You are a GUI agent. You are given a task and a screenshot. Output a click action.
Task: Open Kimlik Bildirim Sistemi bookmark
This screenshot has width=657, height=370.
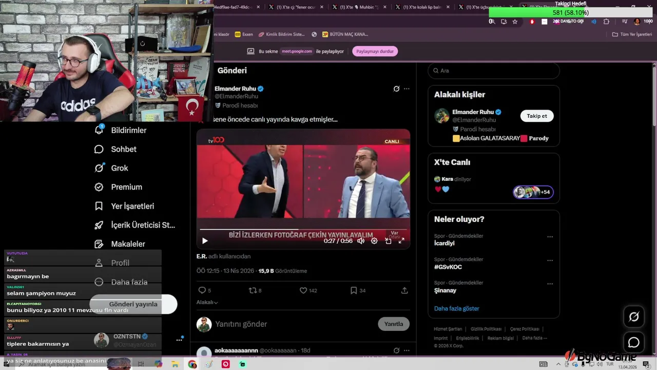click(282, 34)
